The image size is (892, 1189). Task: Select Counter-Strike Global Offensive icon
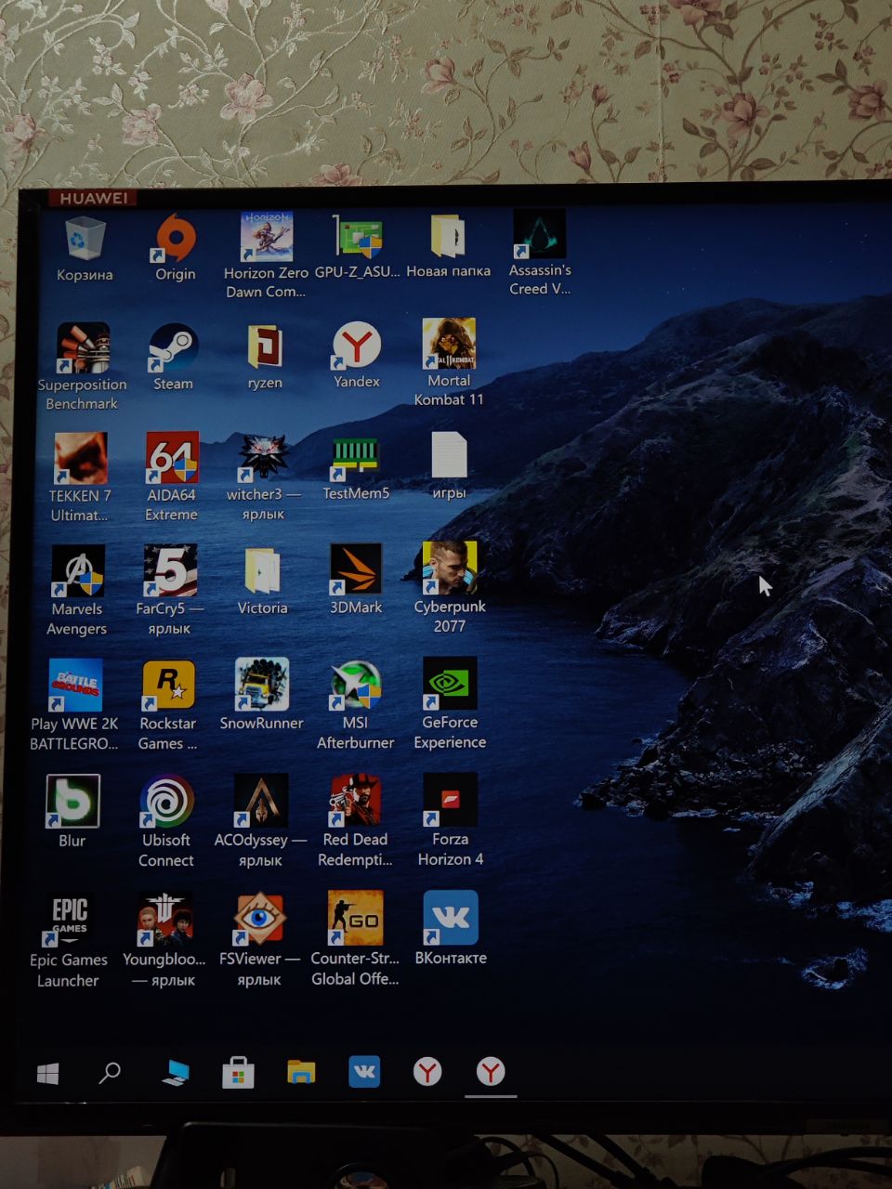(355, 919)
